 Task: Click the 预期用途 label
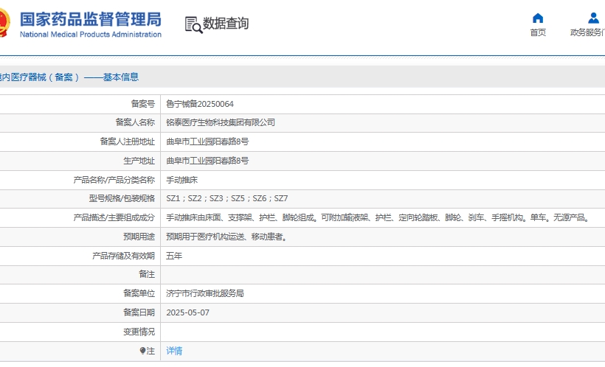[139, 237]
